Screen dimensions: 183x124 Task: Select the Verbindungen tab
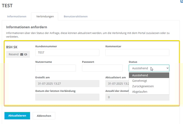coord(45,16)
